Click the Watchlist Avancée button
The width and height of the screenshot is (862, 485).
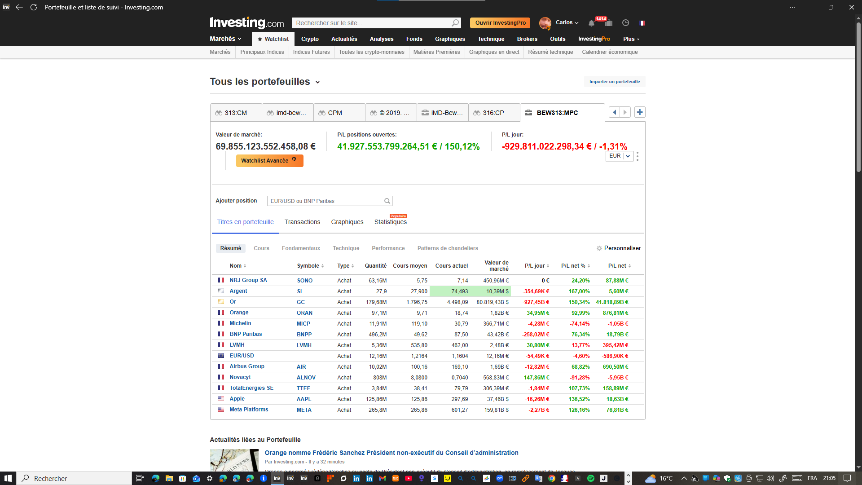pyautogui.click(x=270, y=161)
